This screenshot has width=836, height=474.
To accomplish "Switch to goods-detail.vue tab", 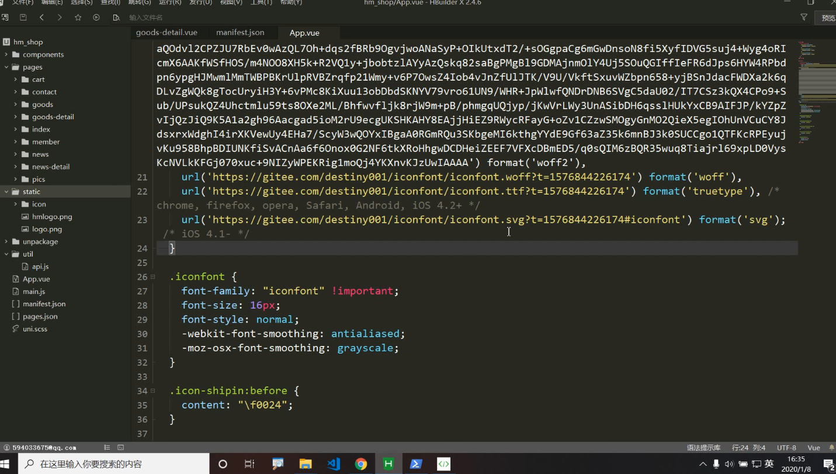I will (x=166, y=33).
